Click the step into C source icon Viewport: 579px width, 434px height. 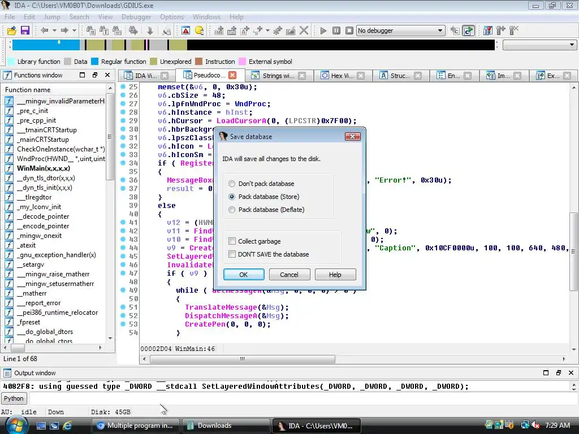[455, 31]
